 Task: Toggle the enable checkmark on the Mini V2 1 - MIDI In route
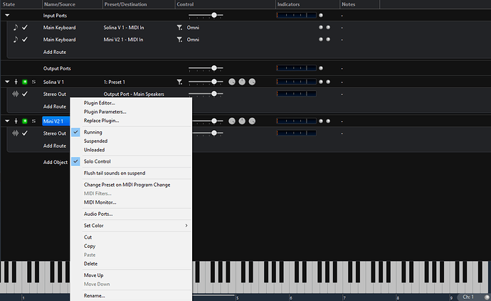[x=25, y=39]
